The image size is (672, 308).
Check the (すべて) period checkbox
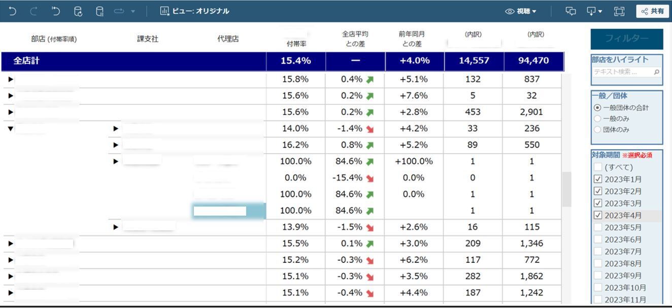(598, 167)
